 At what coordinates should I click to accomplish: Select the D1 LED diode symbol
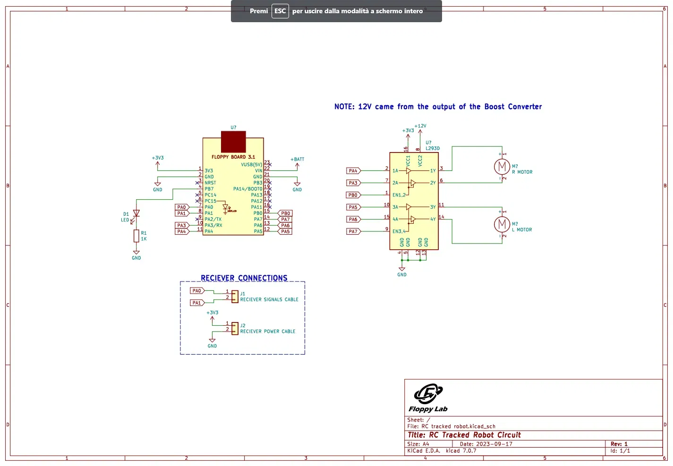pos(136,214)
